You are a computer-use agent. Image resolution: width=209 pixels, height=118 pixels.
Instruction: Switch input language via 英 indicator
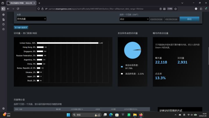(184, 115)
